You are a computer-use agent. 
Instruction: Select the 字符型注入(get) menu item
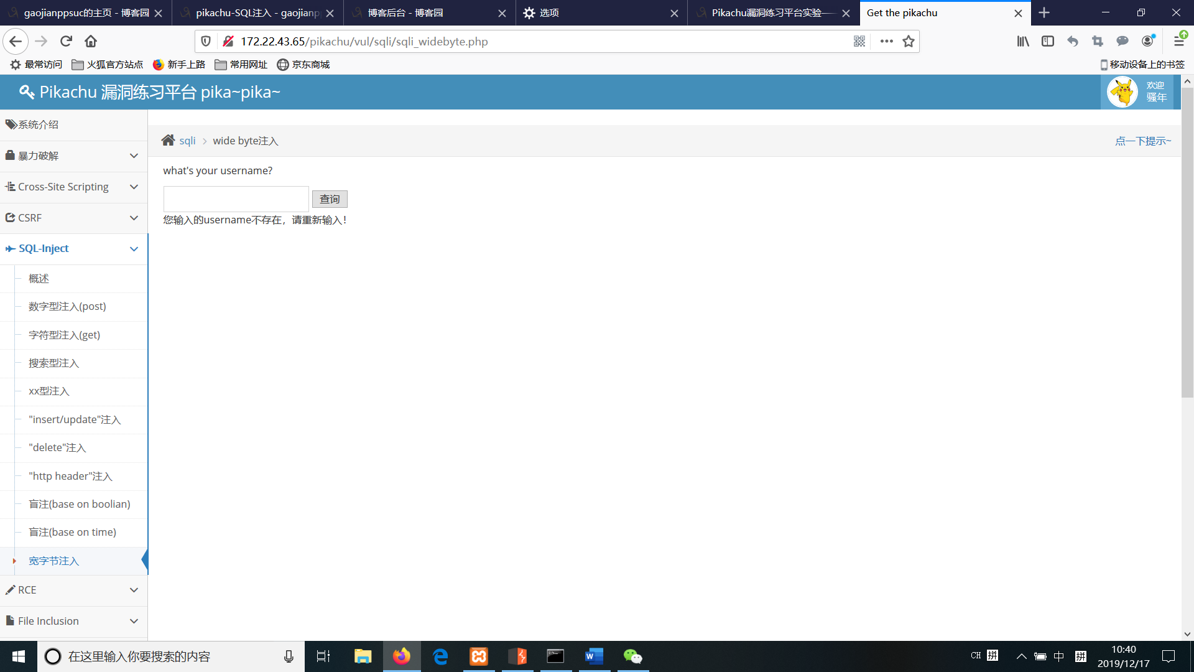pyautogui.click(x=64, y=335)
